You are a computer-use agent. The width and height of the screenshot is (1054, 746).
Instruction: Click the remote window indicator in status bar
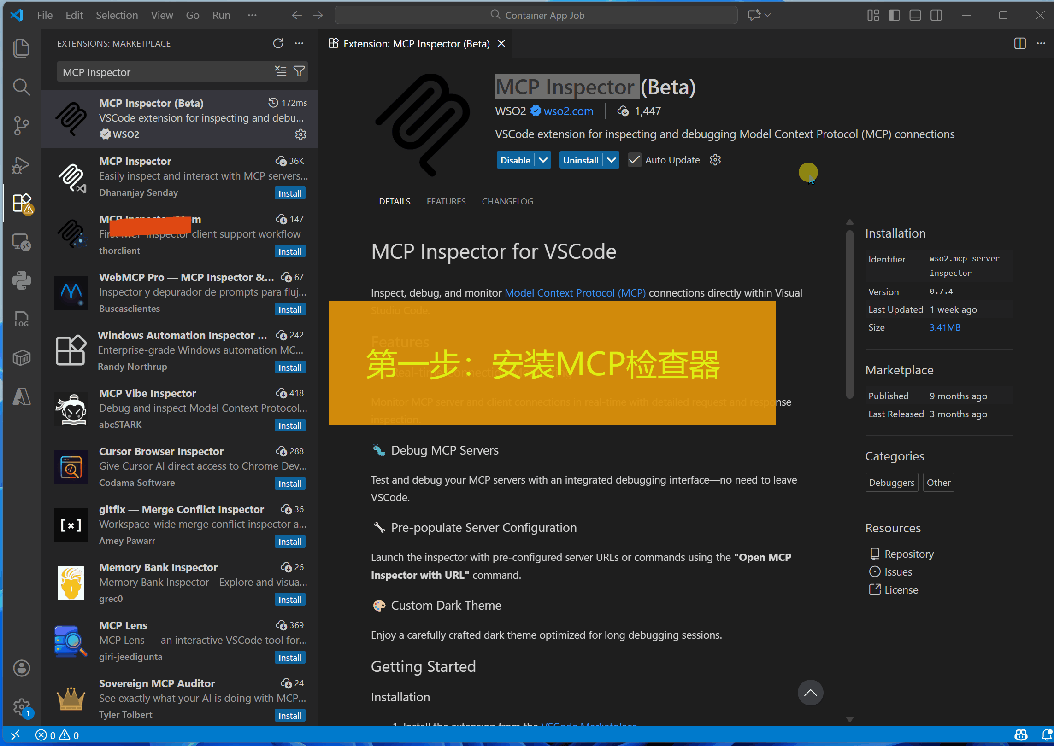15,735
